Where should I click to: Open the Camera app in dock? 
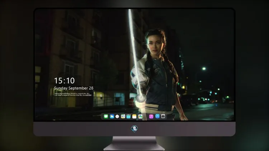click(163, 116)
